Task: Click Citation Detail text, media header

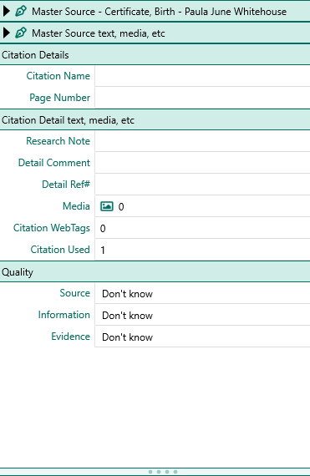Action: coord(155,120)
